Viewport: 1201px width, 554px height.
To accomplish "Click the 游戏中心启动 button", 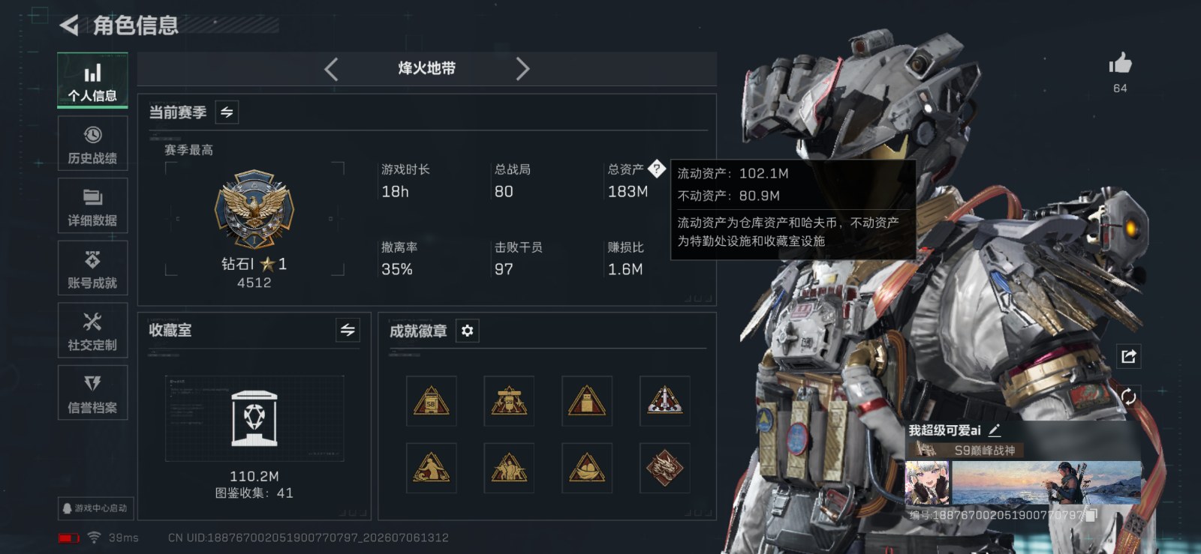I will coord(95,508).
